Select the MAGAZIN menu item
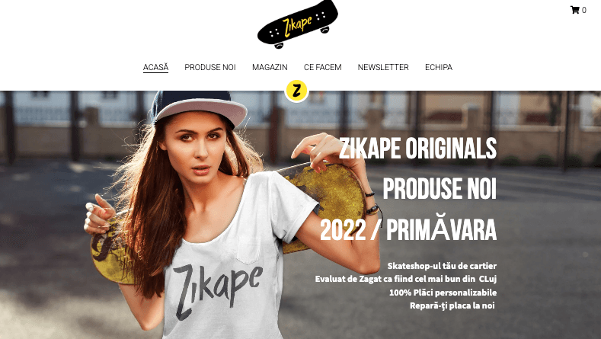This screenshot has height=339, width=601. 270,67
